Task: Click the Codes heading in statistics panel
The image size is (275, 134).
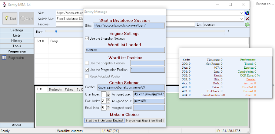Action: [186, 60]
